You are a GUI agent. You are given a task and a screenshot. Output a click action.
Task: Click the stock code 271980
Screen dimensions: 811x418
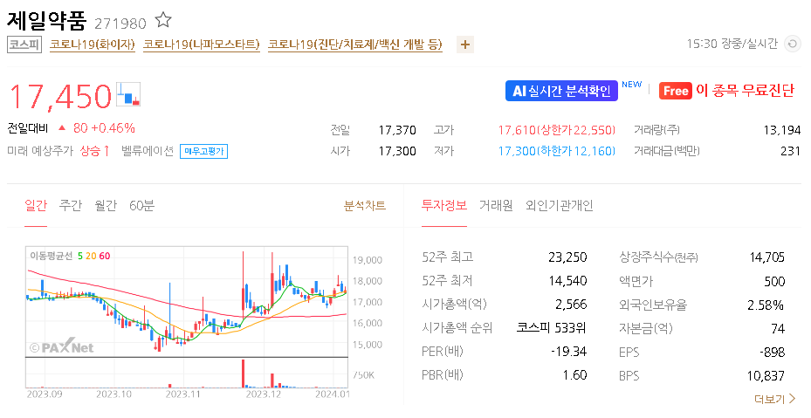click(x=120, y=24)
